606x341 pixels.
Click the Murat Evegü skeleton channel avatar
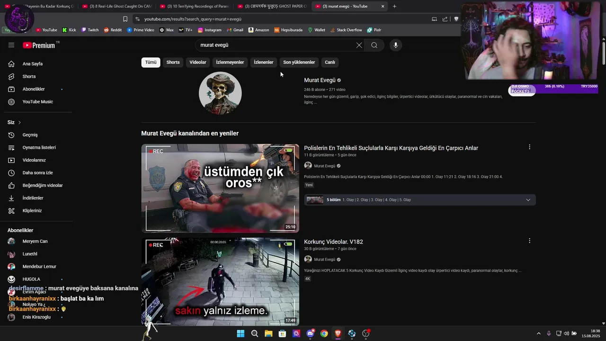pos(220,93)
